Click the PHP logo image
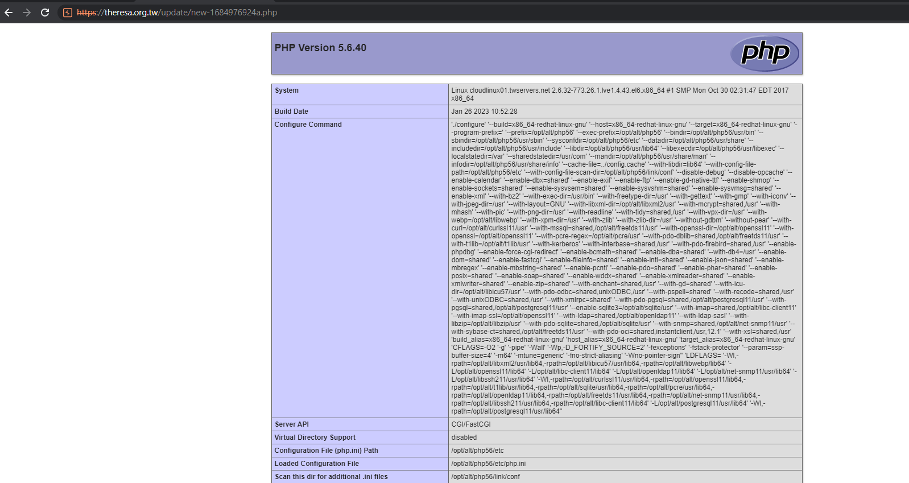This screenshot has width=909, height=483. click(765, 53)
